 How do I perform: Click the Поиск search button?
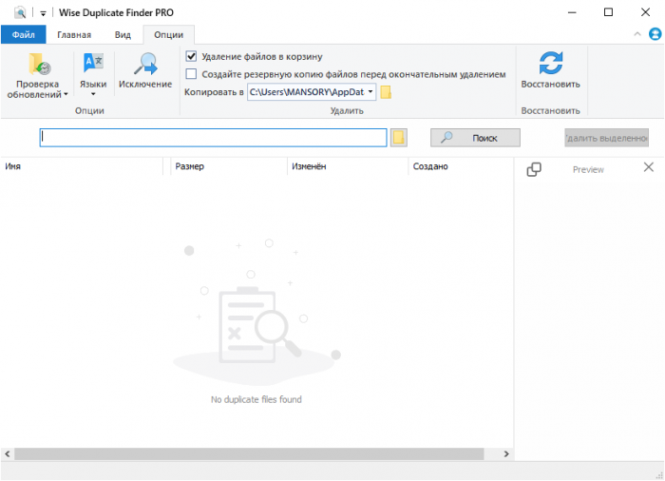pos(475,138)
